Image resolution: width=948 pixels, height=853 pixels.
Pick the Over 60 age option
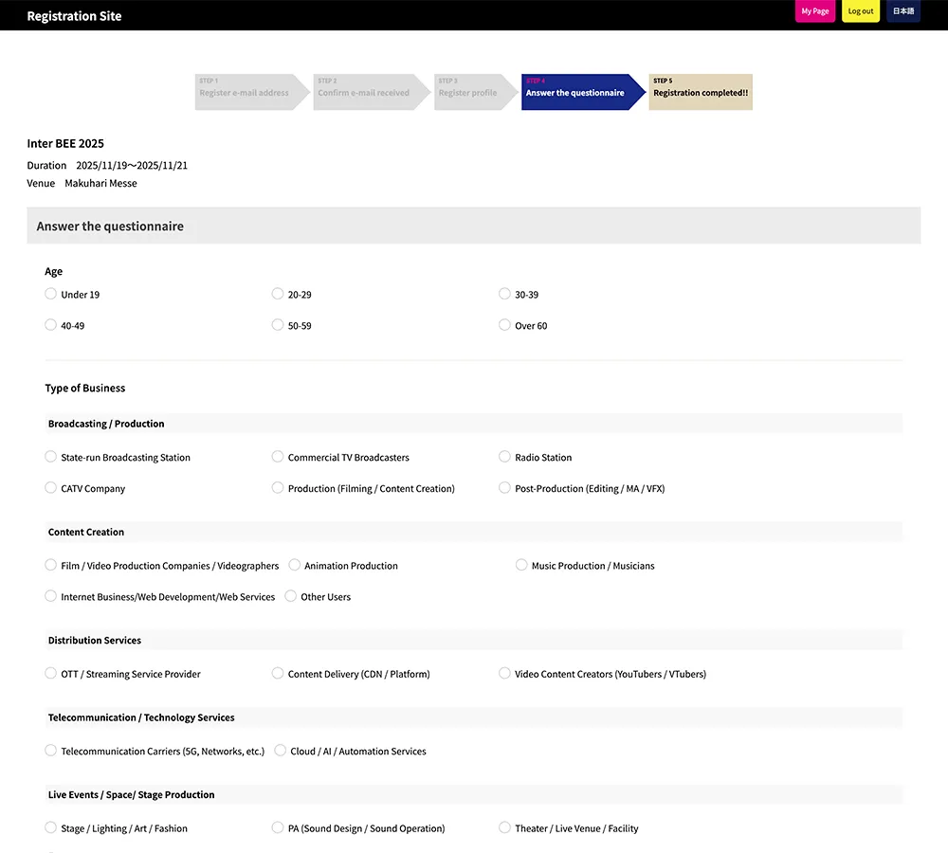(x=505, y=325)
